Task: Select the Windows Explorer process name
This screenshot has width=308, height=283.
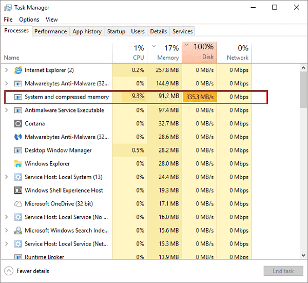Action: click(47, 164)
